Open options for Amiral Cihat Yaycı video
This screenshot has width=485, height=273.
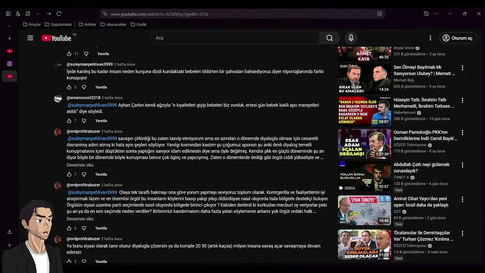462,199
